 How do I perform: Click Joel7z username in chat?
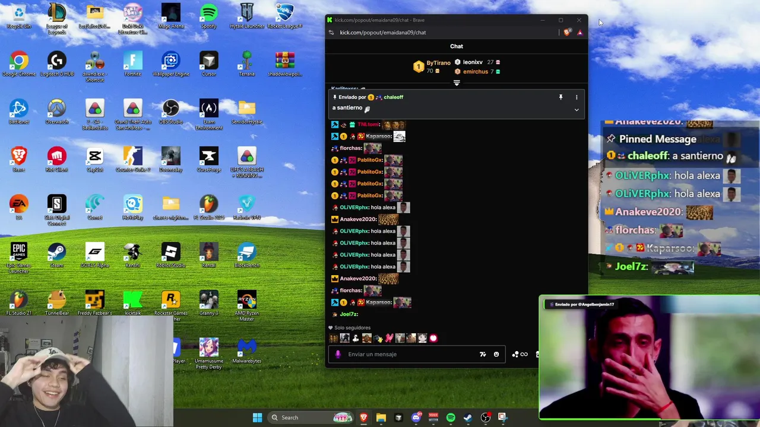click(x=349, y=314)
